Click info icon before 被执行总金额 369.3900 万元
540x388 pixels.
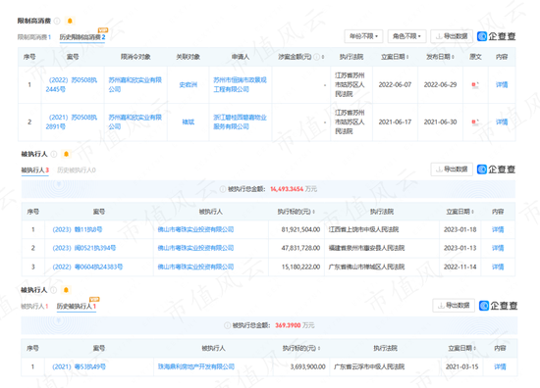click(x=228, y=325)
